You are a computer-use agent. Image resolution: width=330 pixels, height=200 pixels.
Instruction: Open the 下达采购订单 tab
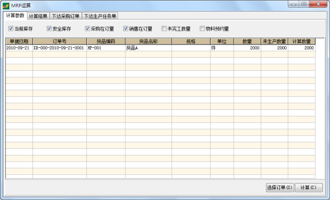coord(65,16)
